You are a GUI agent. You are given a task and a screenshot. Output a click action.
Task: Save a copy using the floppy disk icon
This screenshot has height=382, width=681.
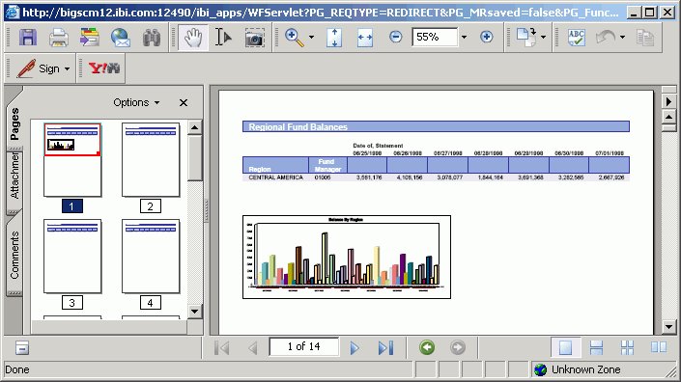click(28, 38)
